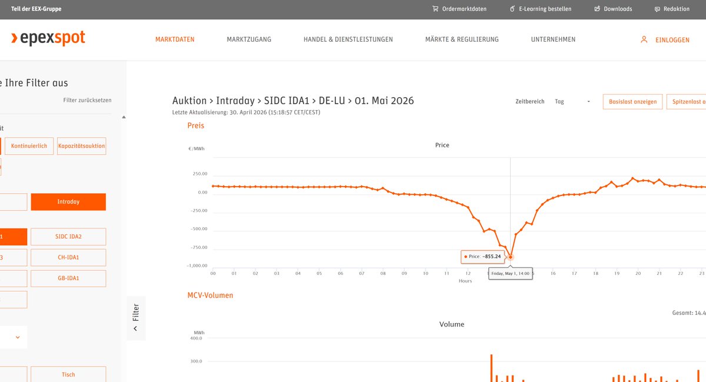Select the CH-IDA1 auction filter
The image size is (706, 382).
(x=68, y=257)
